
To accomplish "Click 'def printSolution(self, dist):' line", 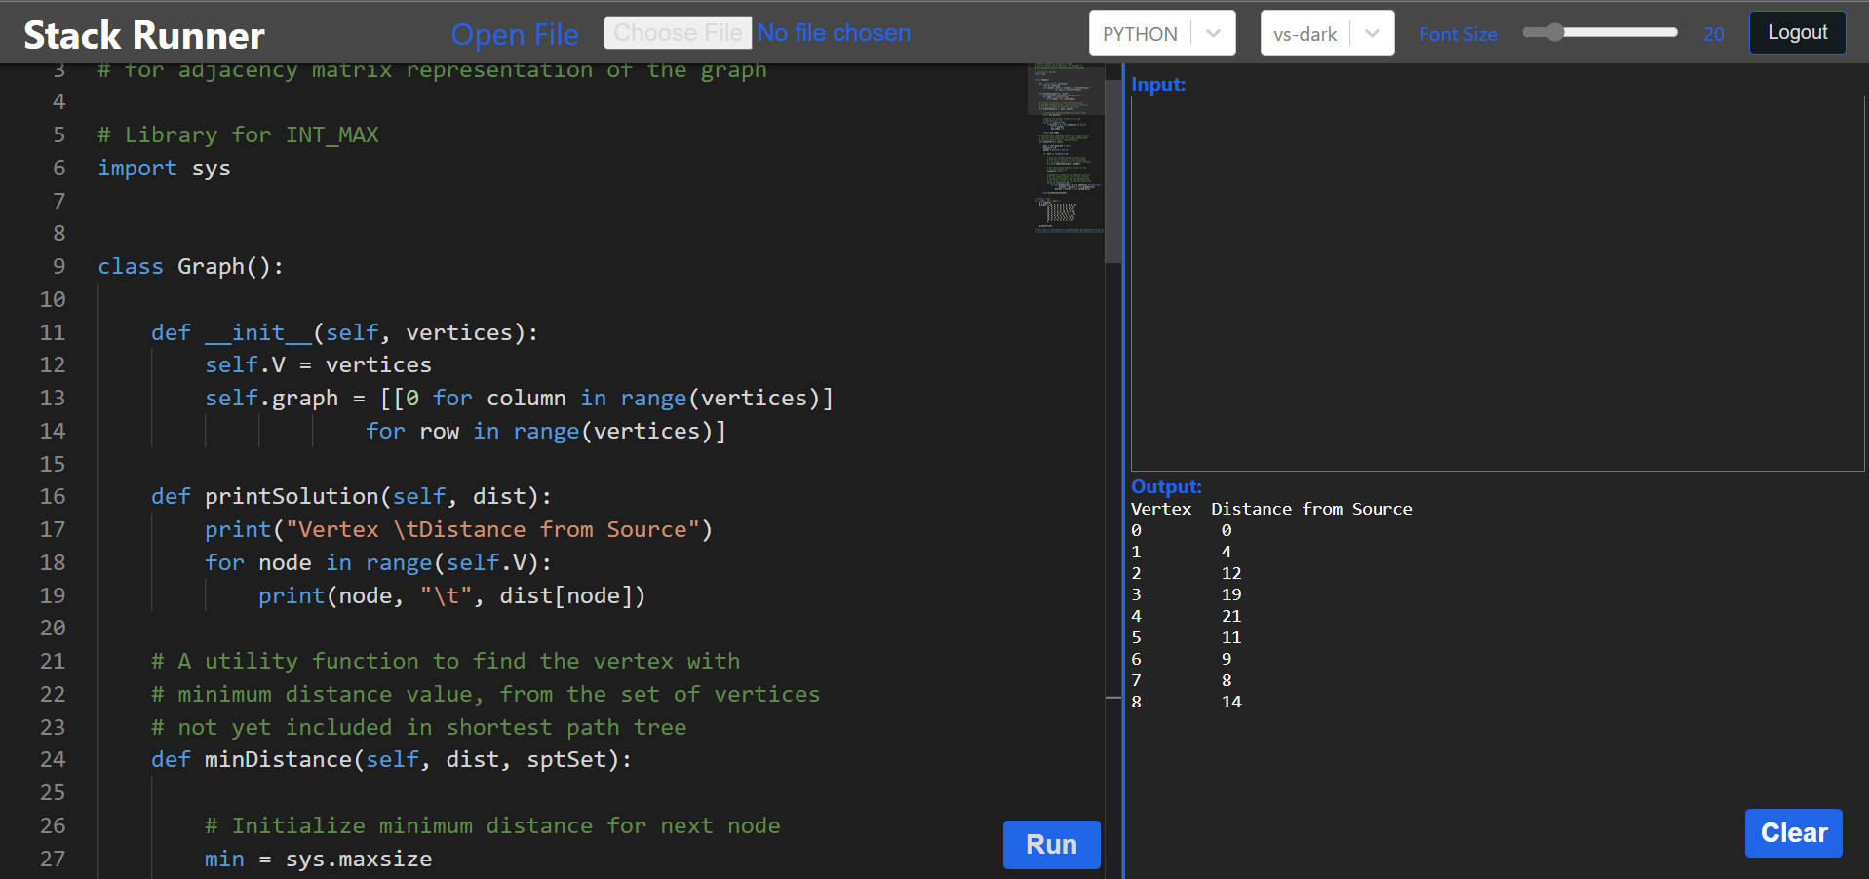I will tap(351, 496).
